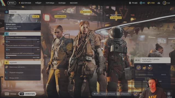Click the Событие header text
The height and width of the screenshot is (98, 175).
[x=13, y=12]
